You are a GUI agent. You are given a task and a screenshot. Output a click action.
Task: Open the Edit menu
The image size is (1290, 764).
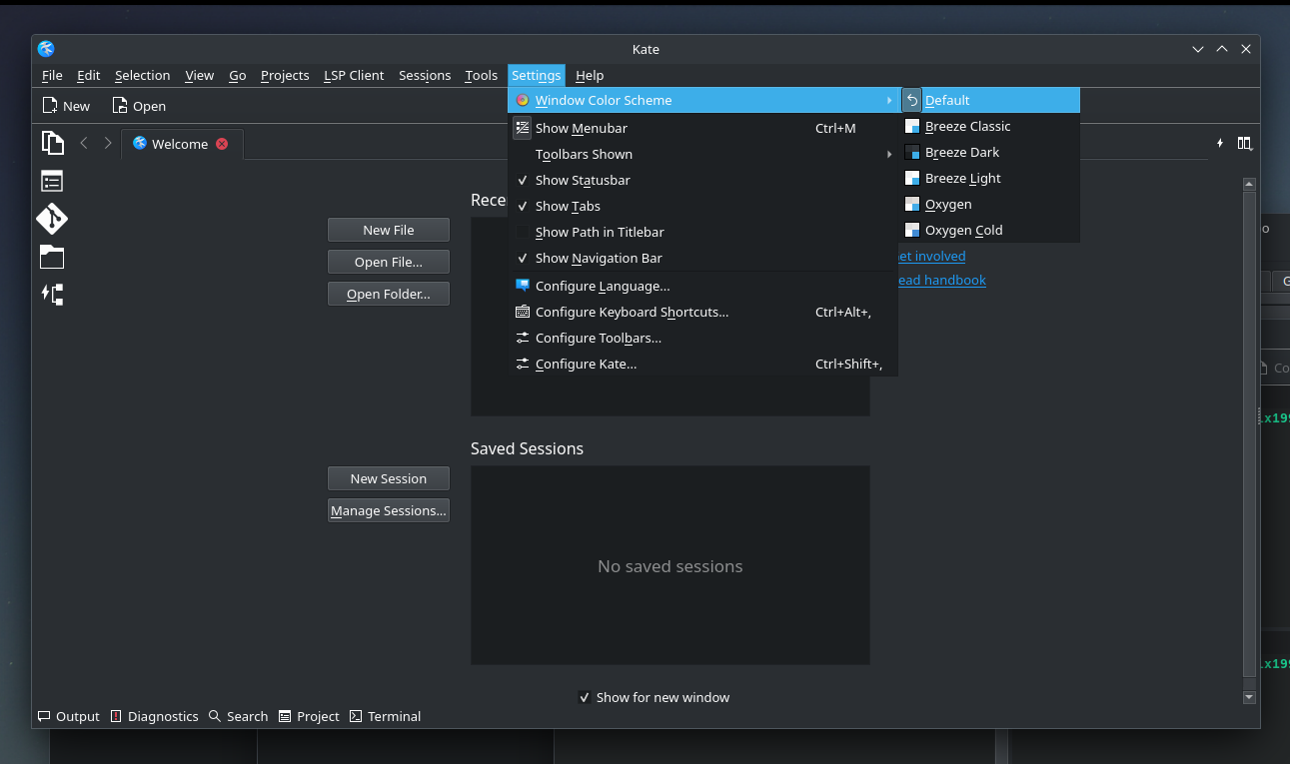click(x=89, y=75)
